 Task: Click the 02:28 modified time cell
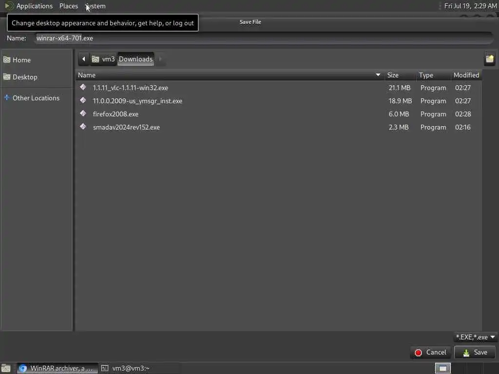(x=463, y=114)
